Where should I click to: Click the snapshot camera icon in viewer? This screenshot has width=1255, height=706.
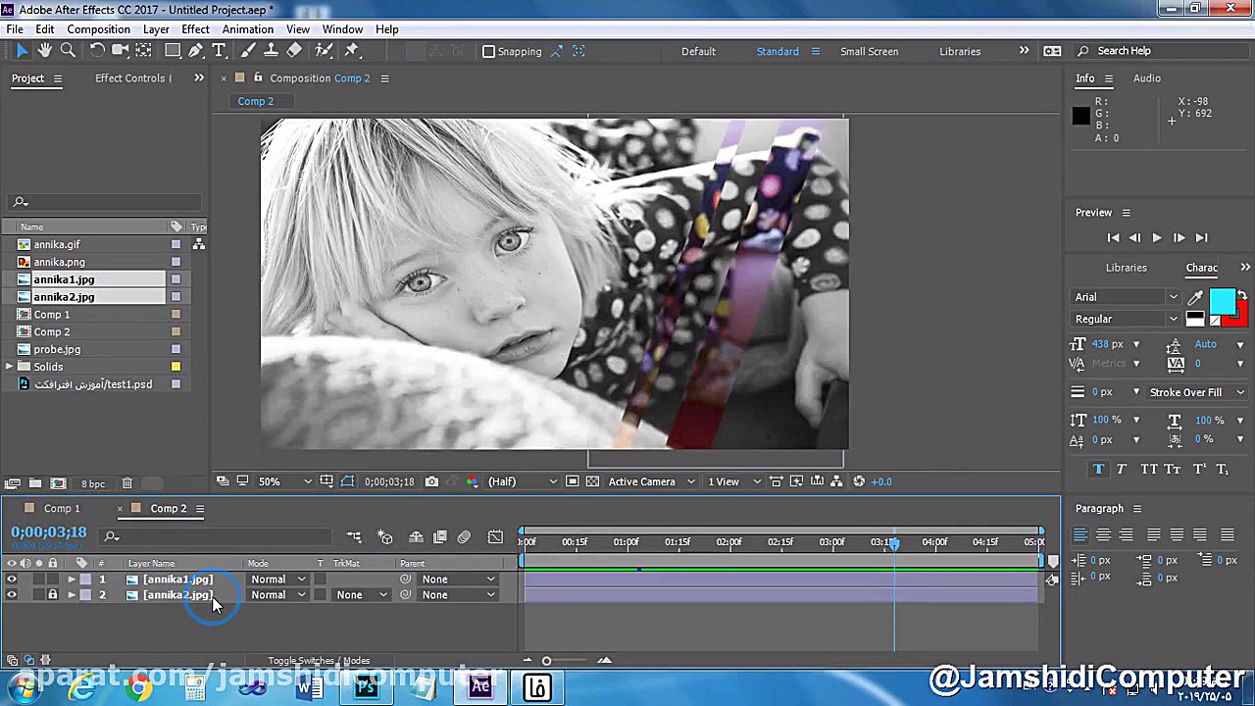(x=431, y=481)
